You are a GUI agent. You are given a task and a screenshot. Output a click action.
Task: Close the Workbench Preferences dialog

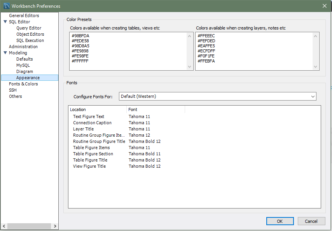324,6
